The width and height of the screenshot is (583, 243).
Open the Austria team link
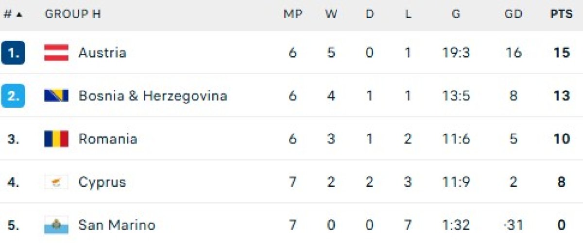[103, 52]
